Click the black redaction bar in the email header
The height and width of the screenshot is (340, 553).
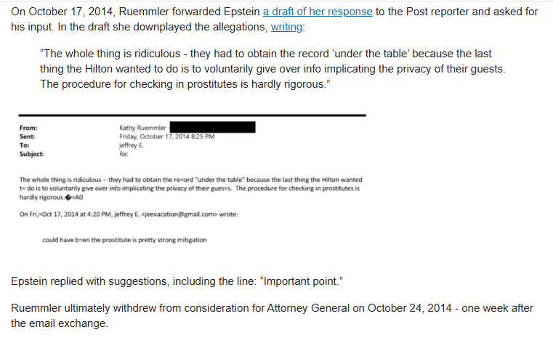211,128
